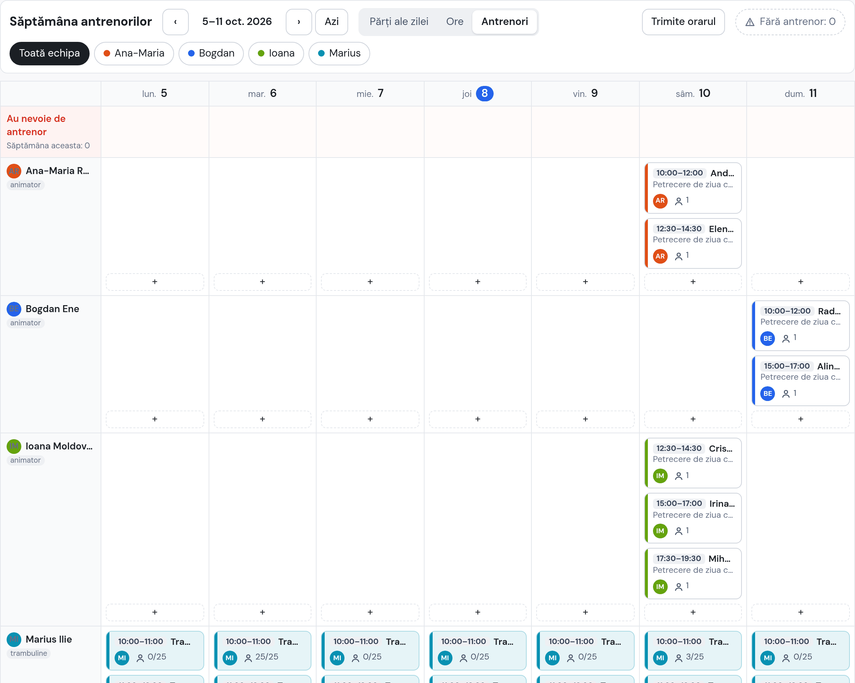855x683 pixels.
Task: Select Antrenori view tab
Action: click(x=504, y=22)
